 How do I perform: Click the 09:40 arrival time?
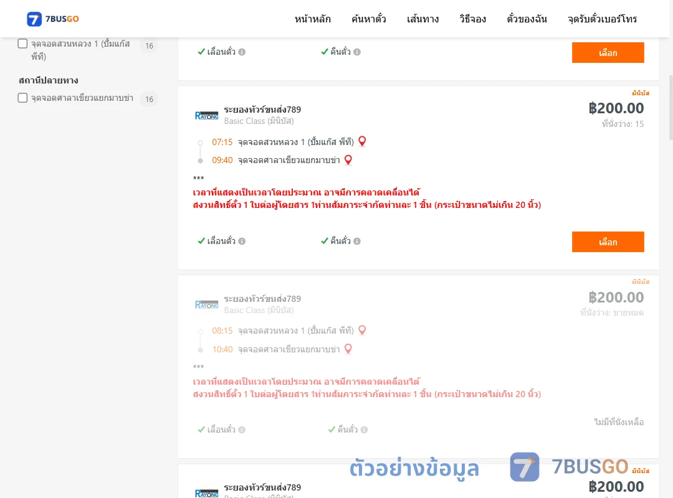tap(222, 160)
